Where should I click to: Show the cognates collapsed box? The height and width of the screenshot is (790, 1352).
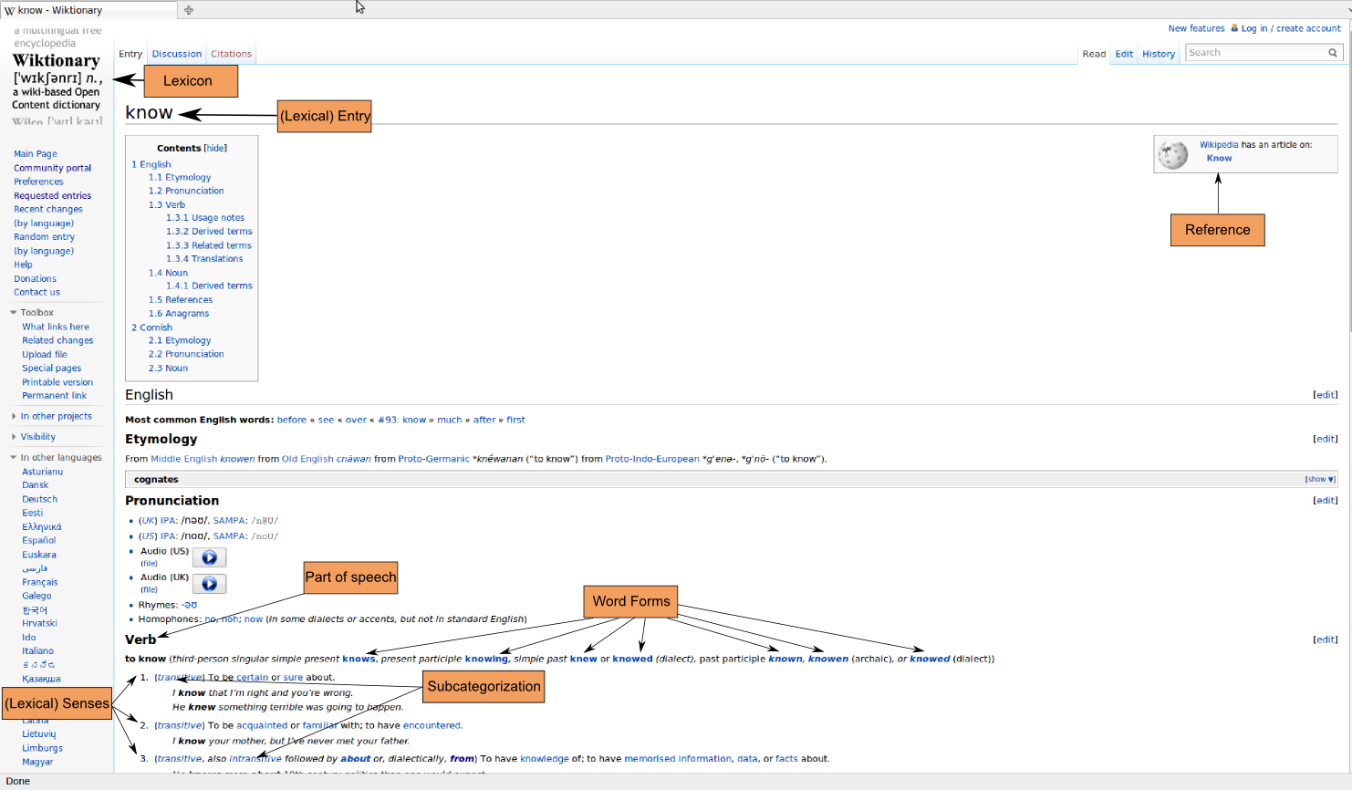click(x=1319, y=480)
